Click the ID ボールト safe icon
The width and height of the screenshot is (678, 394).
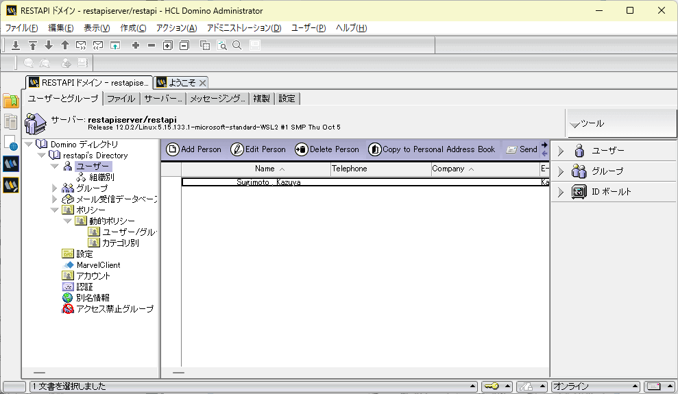[x=579, y=192]
